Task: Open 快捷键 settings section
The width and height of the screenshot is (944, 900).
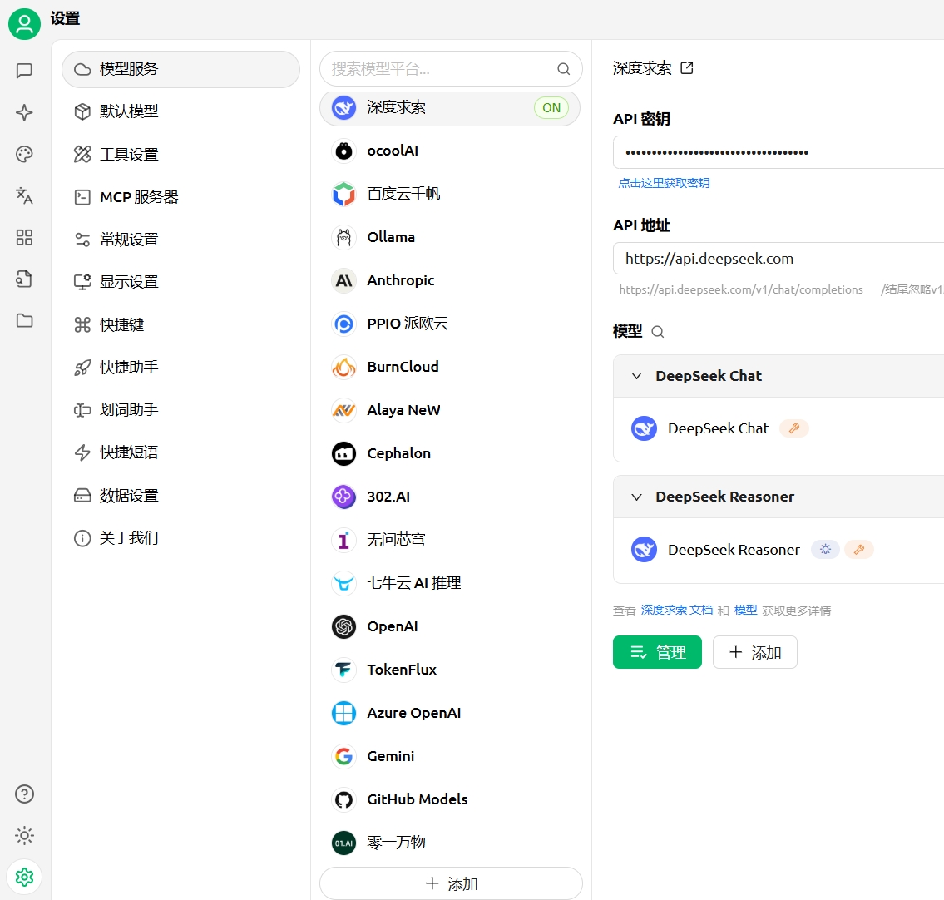Action: coord(180,325)
